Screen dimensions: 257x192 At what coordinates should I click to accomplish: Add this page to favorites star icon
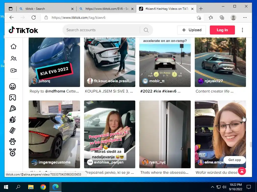(x=199, y=17)
